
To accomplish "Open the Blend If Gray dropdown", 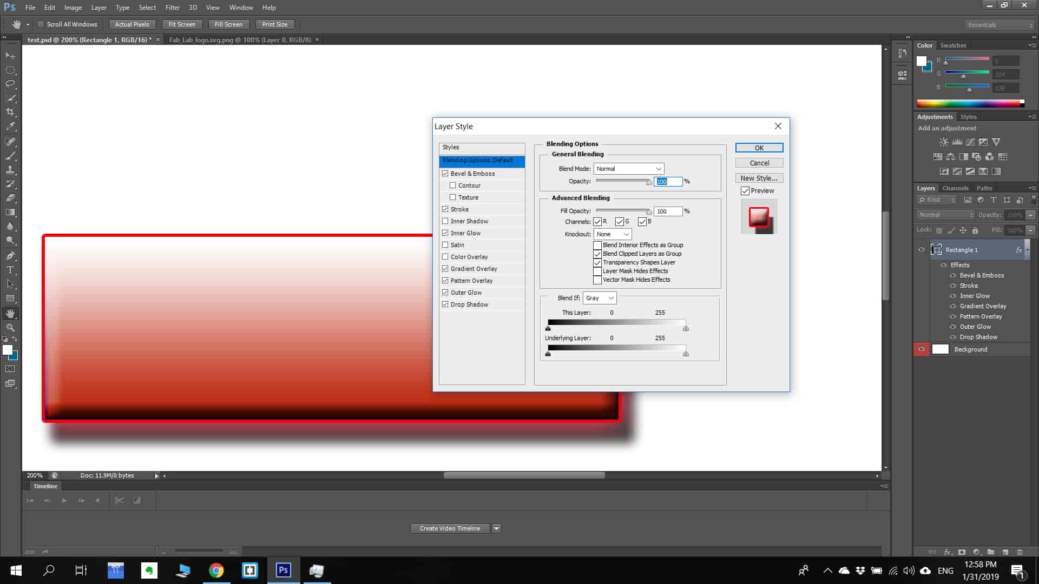I will (600, 298).
